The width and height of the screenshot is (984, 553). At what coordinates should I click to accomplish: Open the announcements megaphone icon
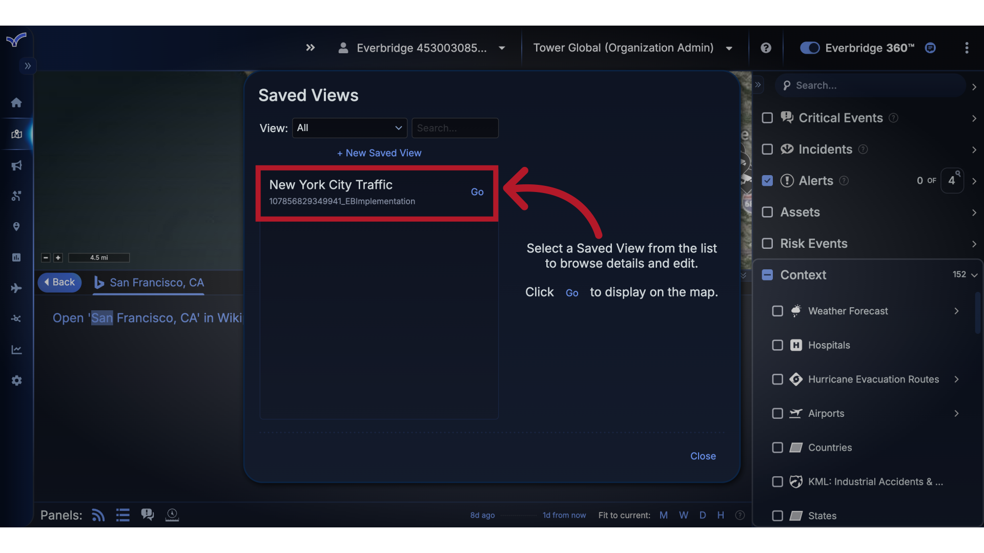pyautogui.click(x=17, y=165)
